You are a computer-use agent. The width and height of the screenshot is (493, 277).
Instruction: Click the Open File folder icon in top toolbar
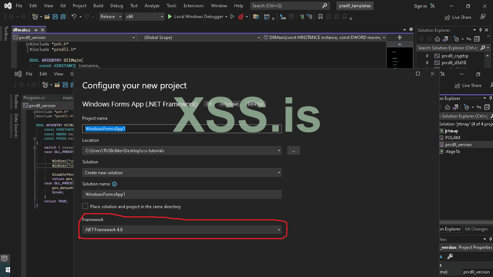[47, 17]
